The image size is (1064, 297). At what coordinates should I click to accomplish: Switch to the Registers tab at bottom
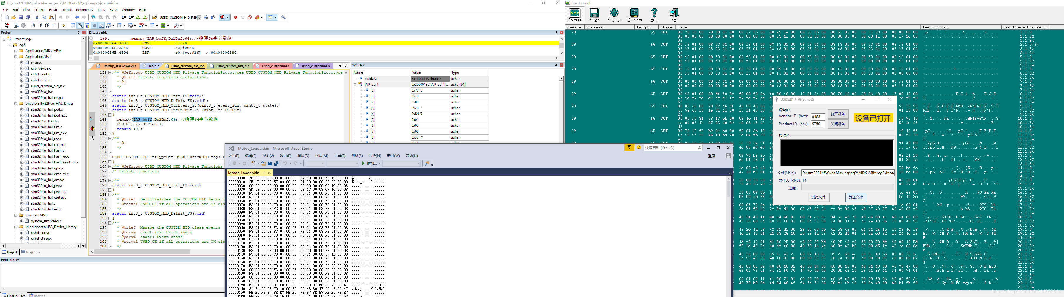pos(31,252)
